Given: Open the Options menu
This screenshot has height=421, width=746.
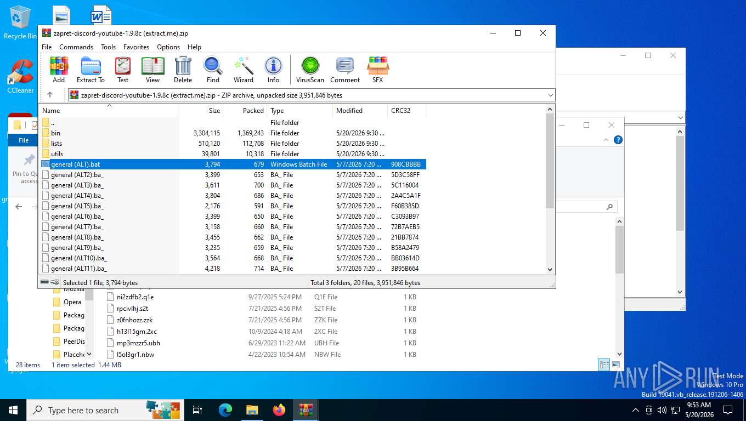Looking at the screenshot, I should [x=168, y=47].
